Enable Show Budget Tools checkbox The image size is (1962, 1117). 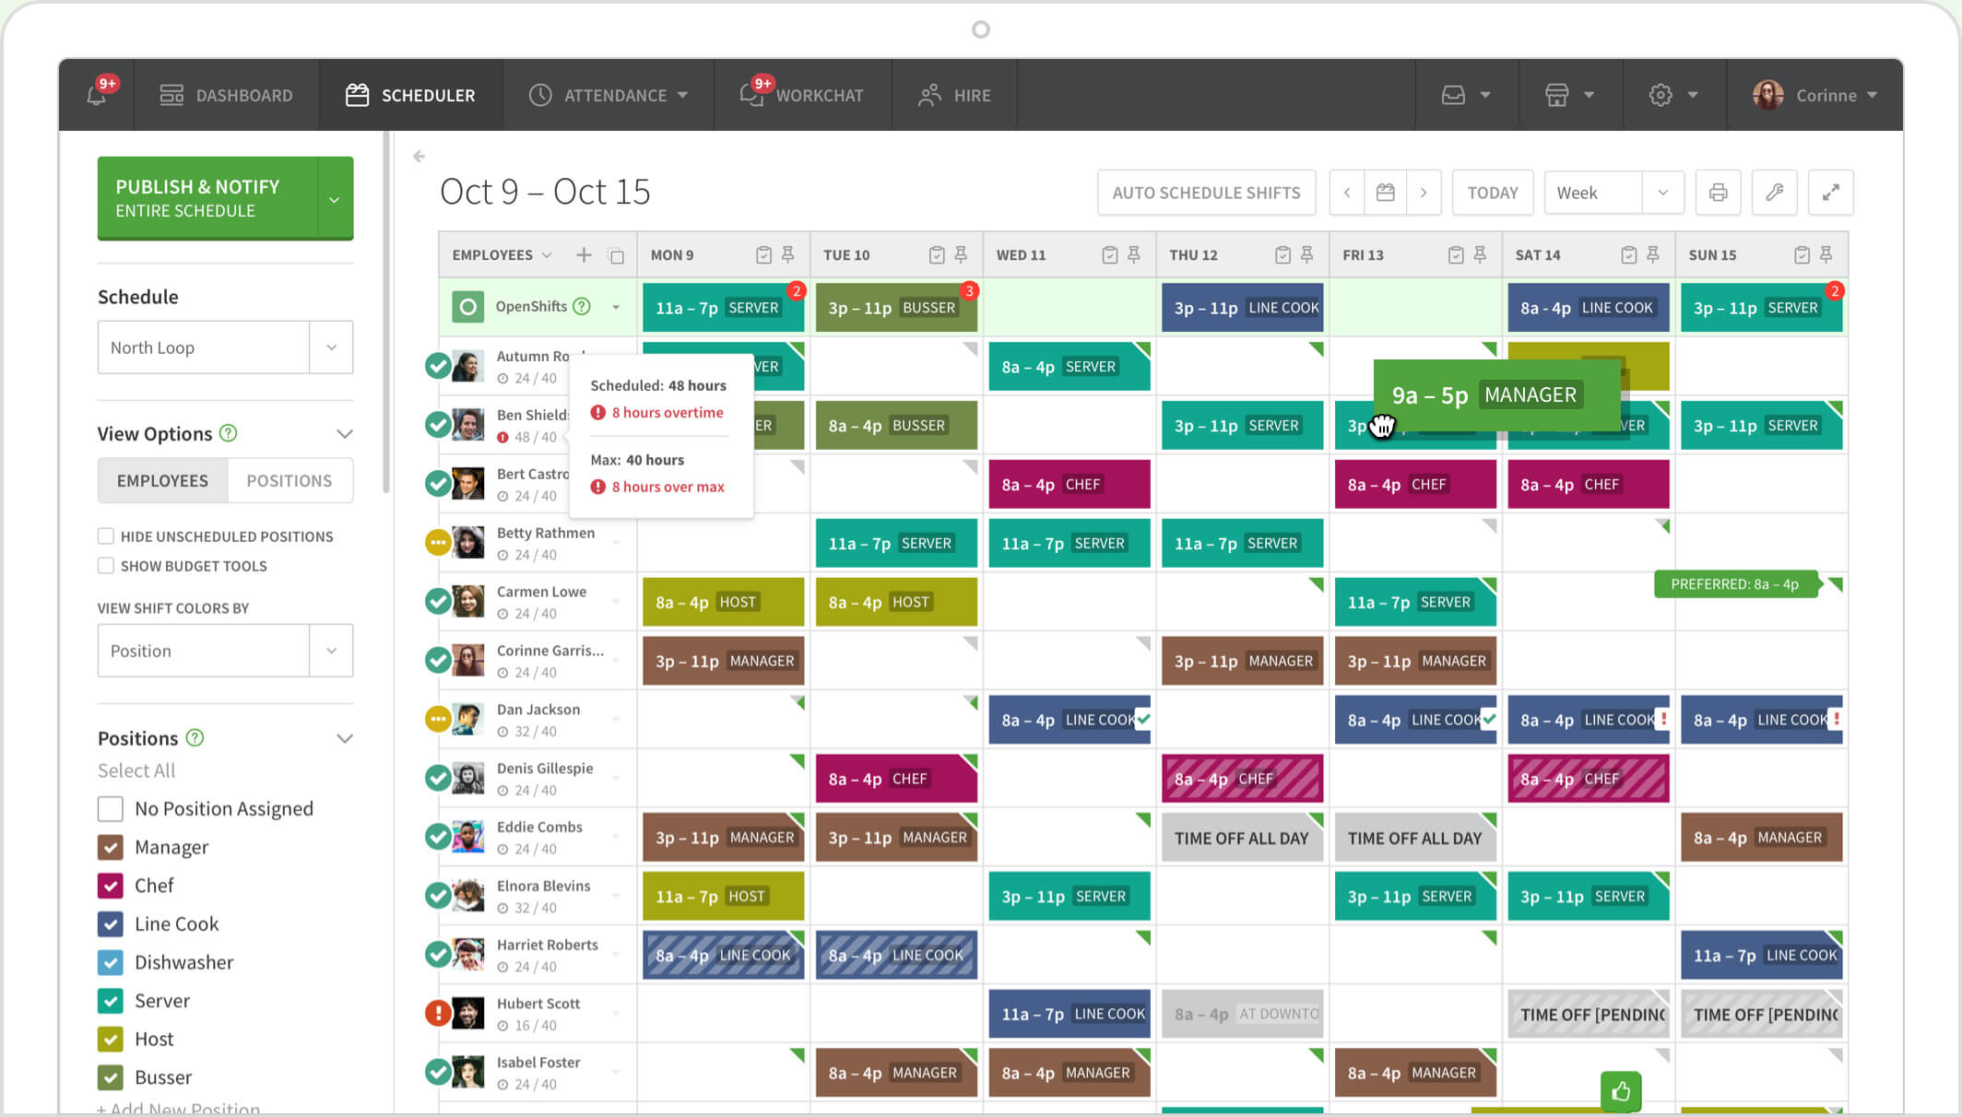(x=105, y=566)
